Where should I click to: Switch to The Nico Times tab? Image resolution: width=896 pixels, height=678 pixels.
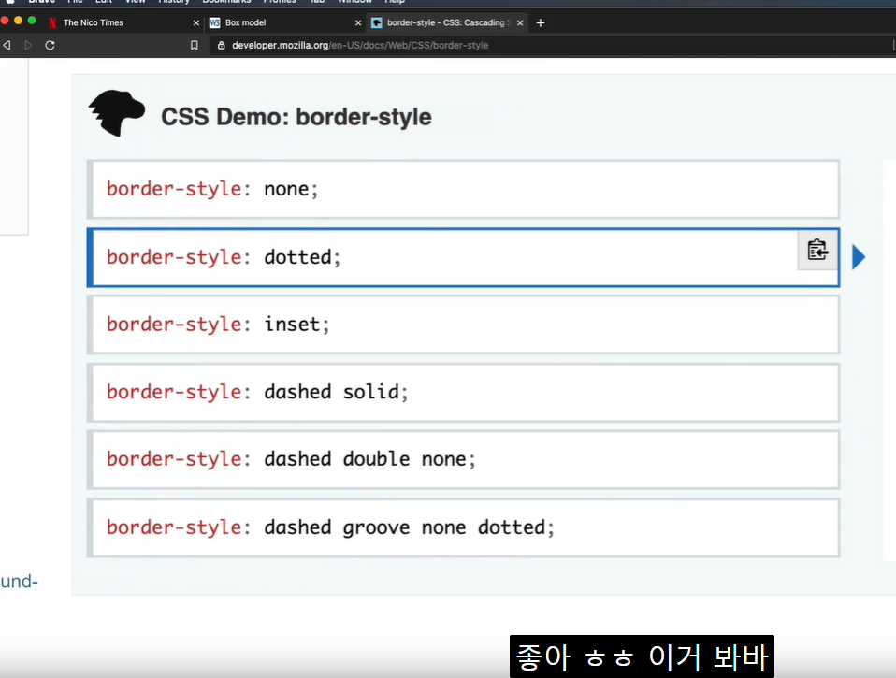click(124, 22)
